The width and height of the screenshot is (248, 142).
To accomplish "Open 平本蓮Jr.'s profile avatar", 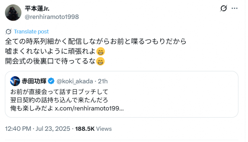I will point(13,13).
